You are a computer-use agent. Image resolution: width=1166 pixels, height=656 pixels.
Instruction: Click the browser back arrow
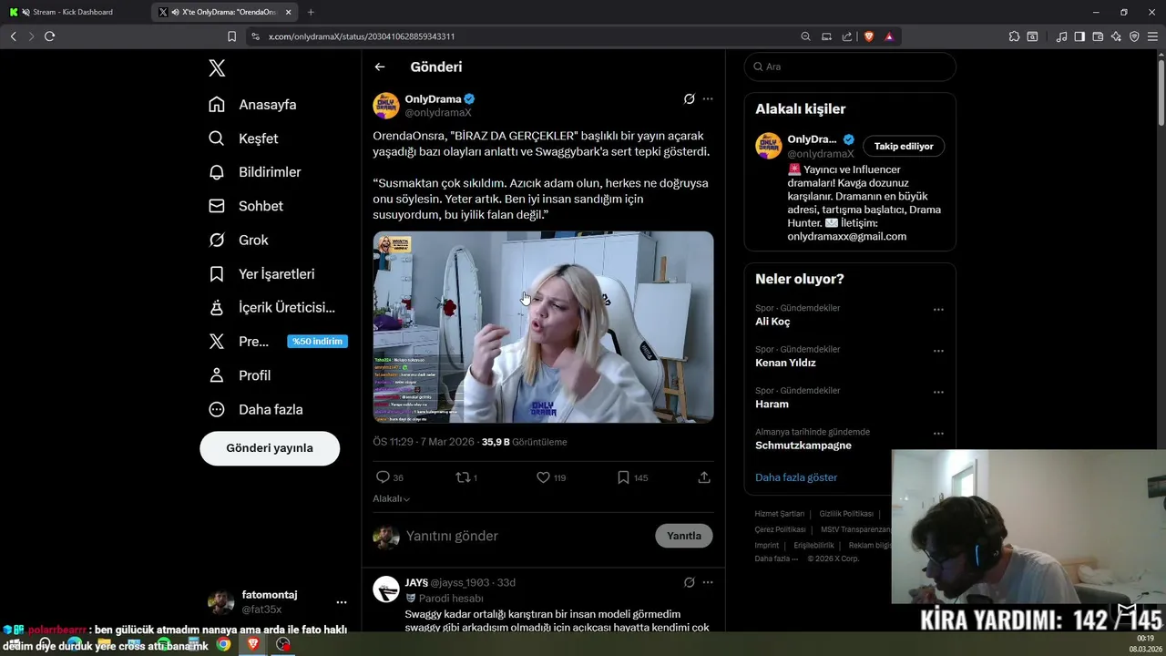coord(13,36)
